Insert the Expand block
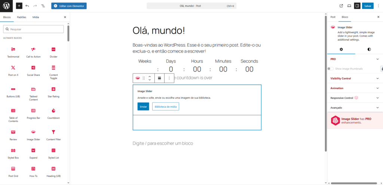 click(33, 153)
